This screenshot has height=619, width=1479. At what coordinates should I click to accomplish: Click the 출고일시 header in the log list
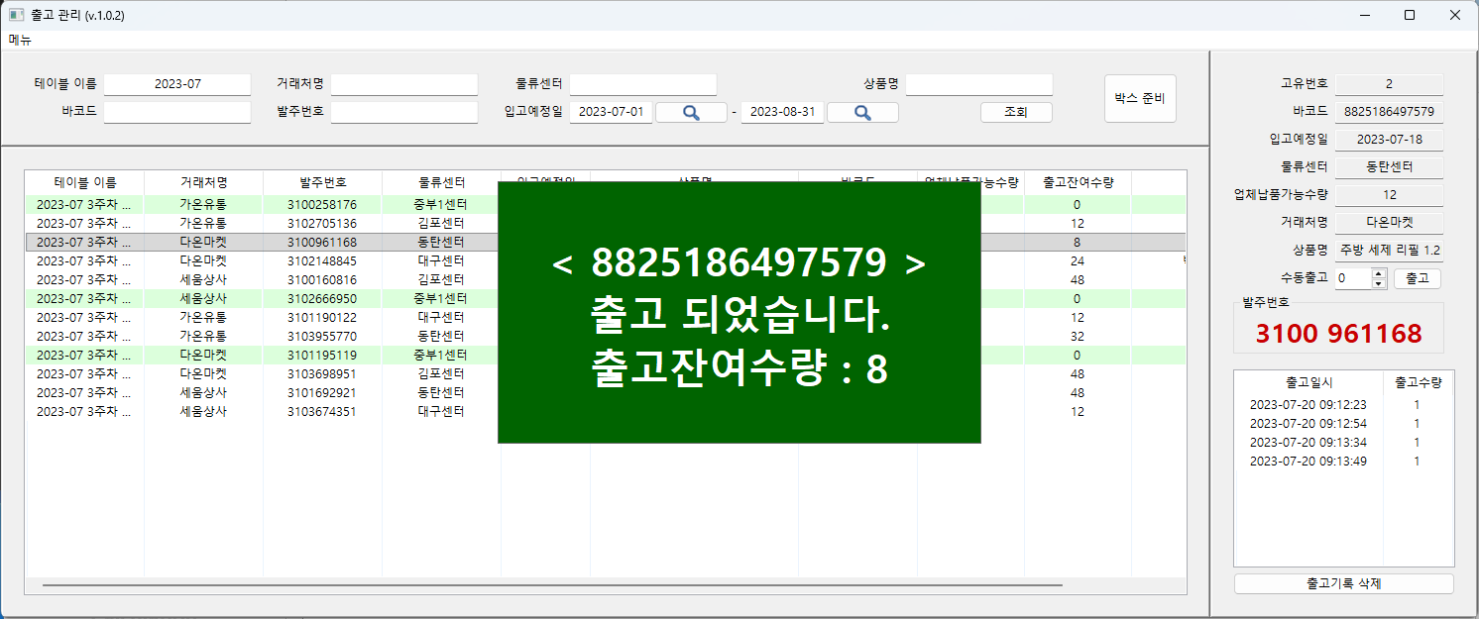point(1308,381)
